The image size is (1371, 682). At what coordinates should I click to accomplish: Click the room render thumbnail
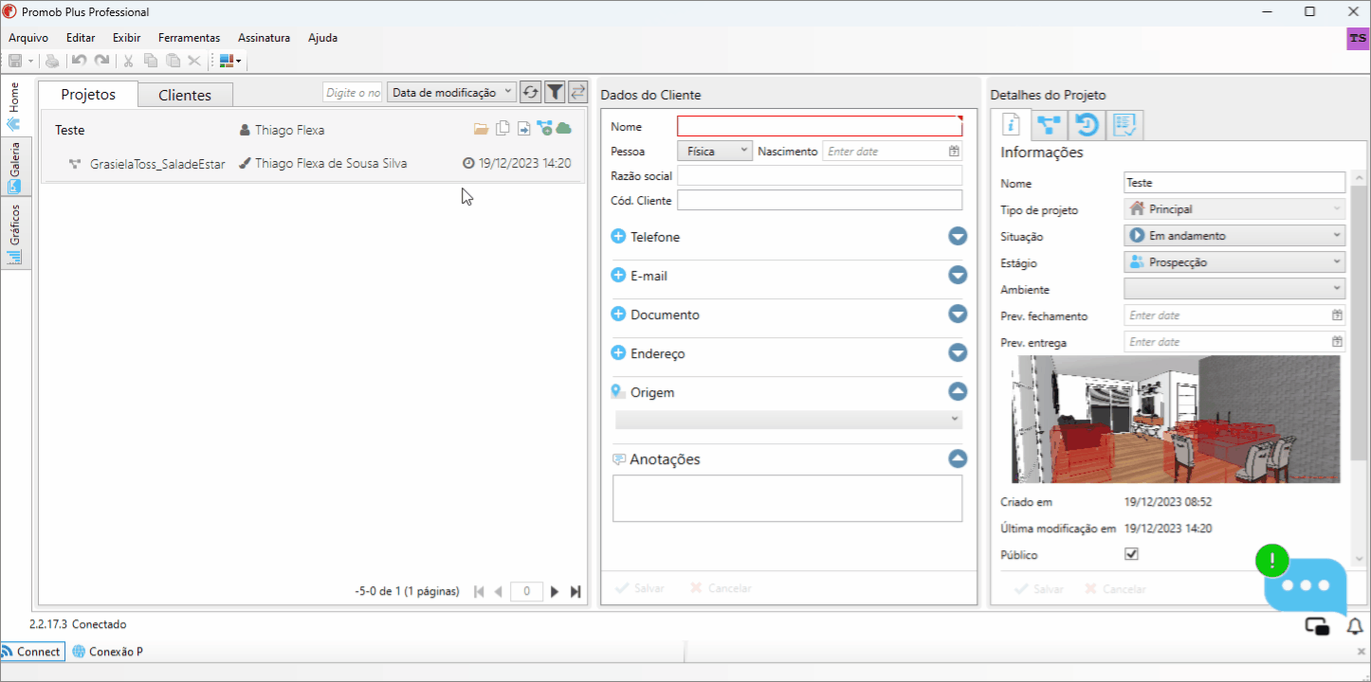(x=1176, y=420)
